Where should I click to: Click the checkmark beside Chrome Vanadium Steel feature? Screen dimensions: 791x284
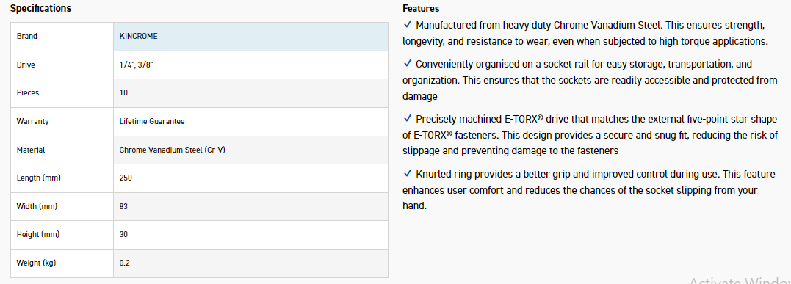tap(408, 24)
